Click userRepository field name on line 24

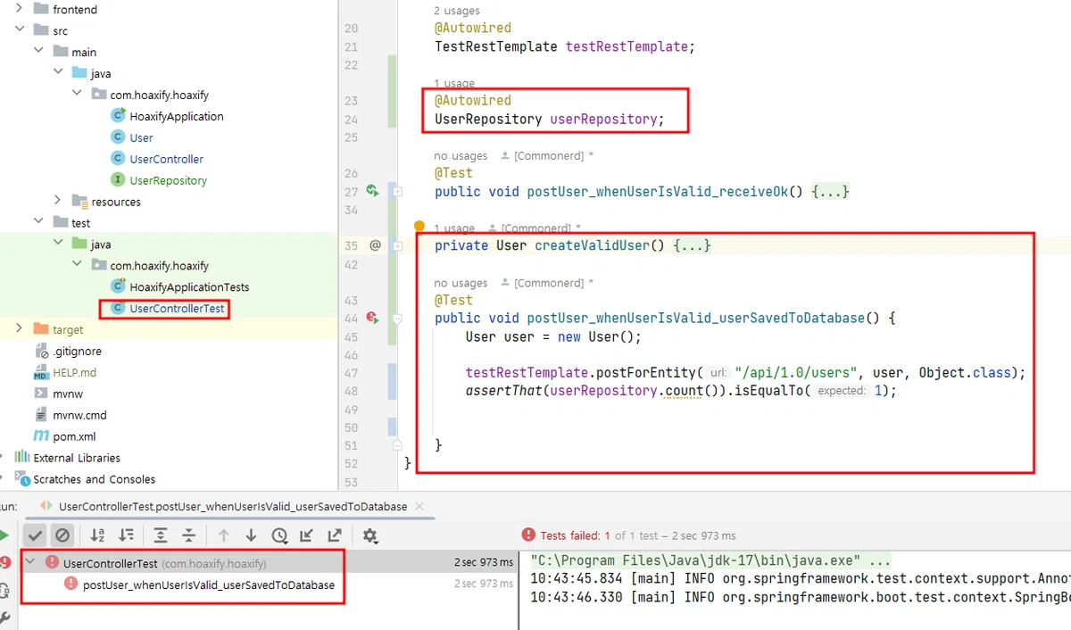pos(603,119)
